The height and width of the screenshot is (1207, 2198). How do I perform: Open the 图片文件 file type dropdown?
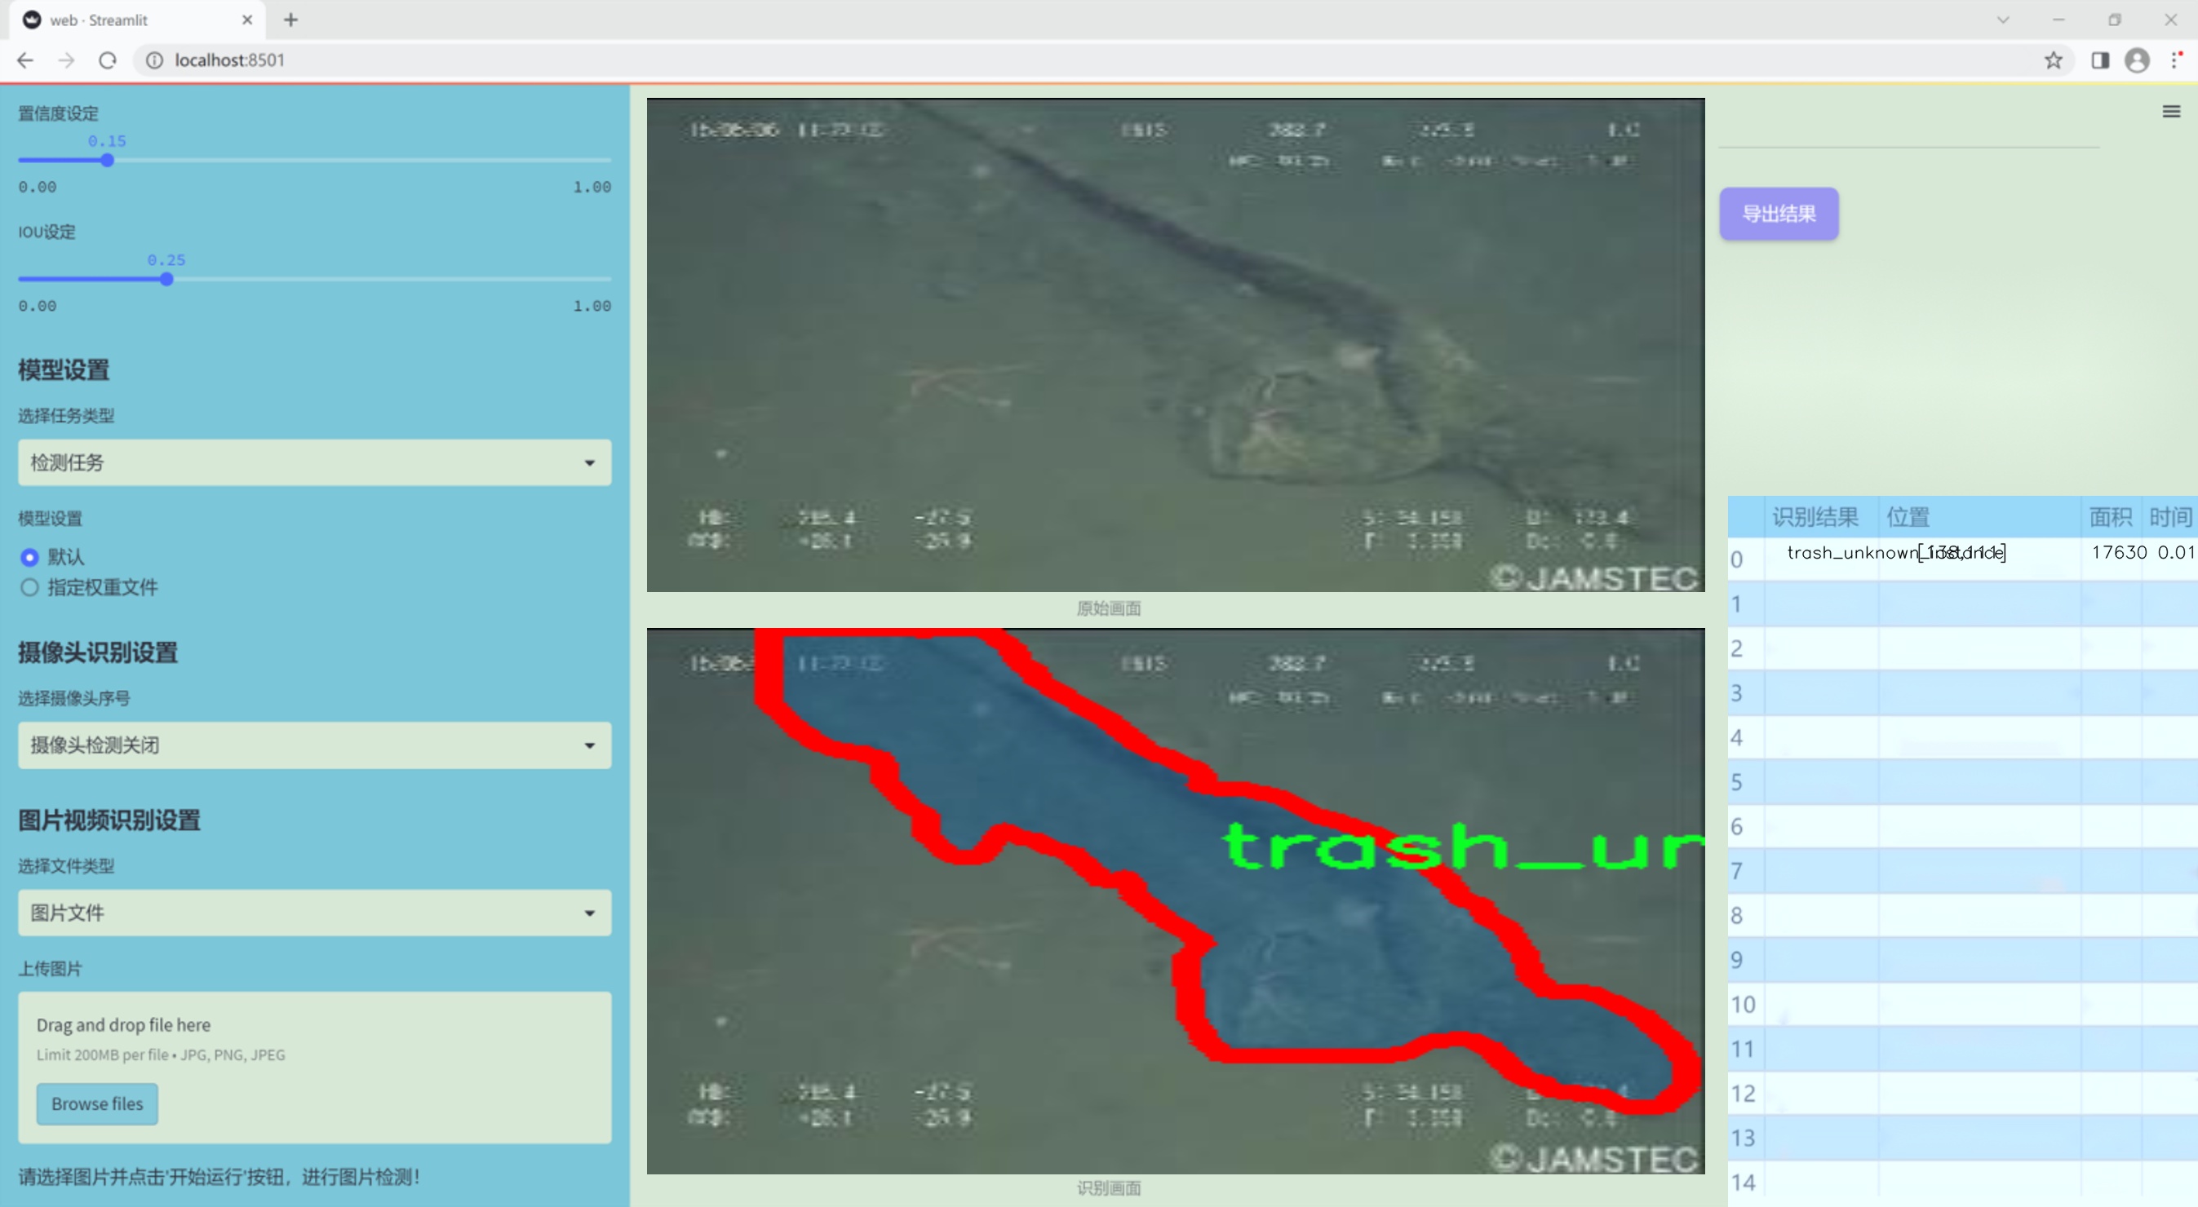(314, 913)
